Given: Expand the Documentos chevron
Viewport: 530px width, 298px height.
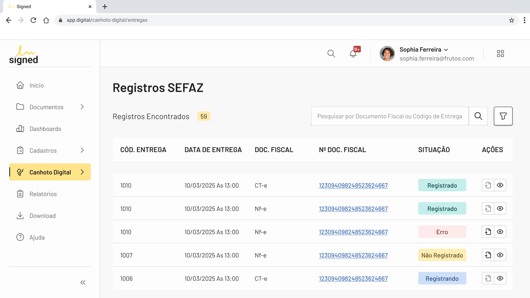Looking at the screenshot, I should pyautogui.click(x=82, y=107).
